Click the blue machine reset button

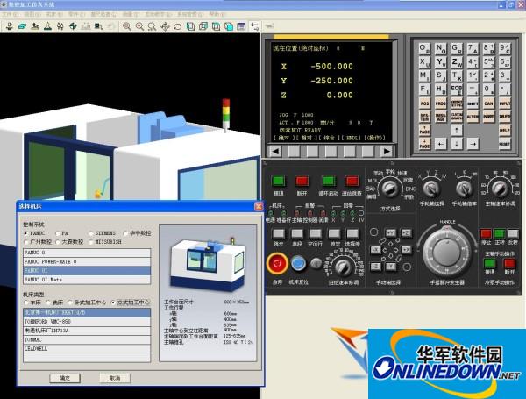pos(300,262)
